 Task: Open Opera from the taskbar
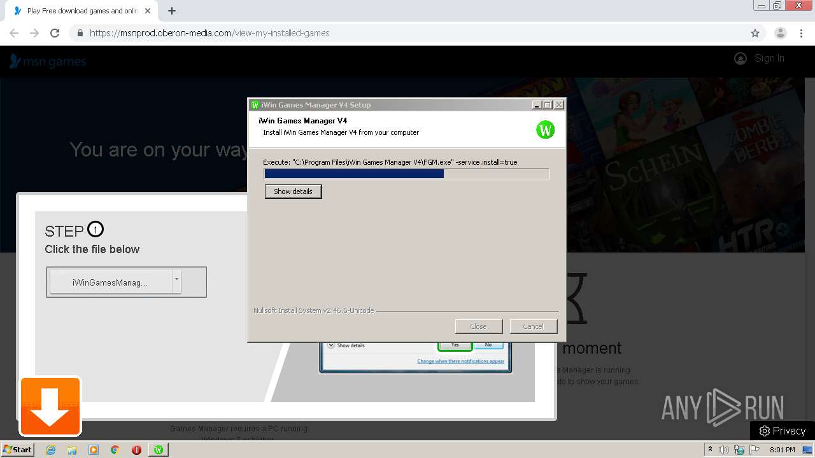136,450
